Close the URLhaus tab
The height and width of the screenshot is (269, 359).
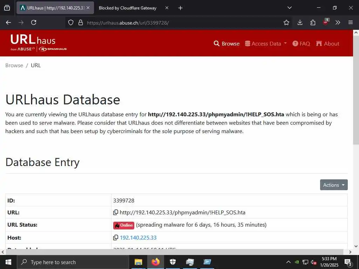tap(88, 8)
